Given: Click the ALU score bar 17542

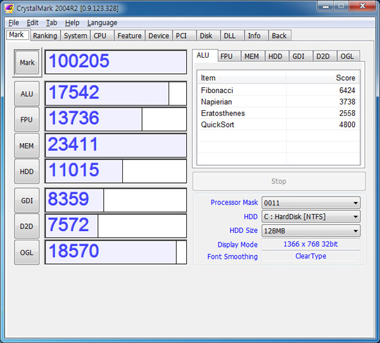Looking at the screenshot, I should click(116, 94).
